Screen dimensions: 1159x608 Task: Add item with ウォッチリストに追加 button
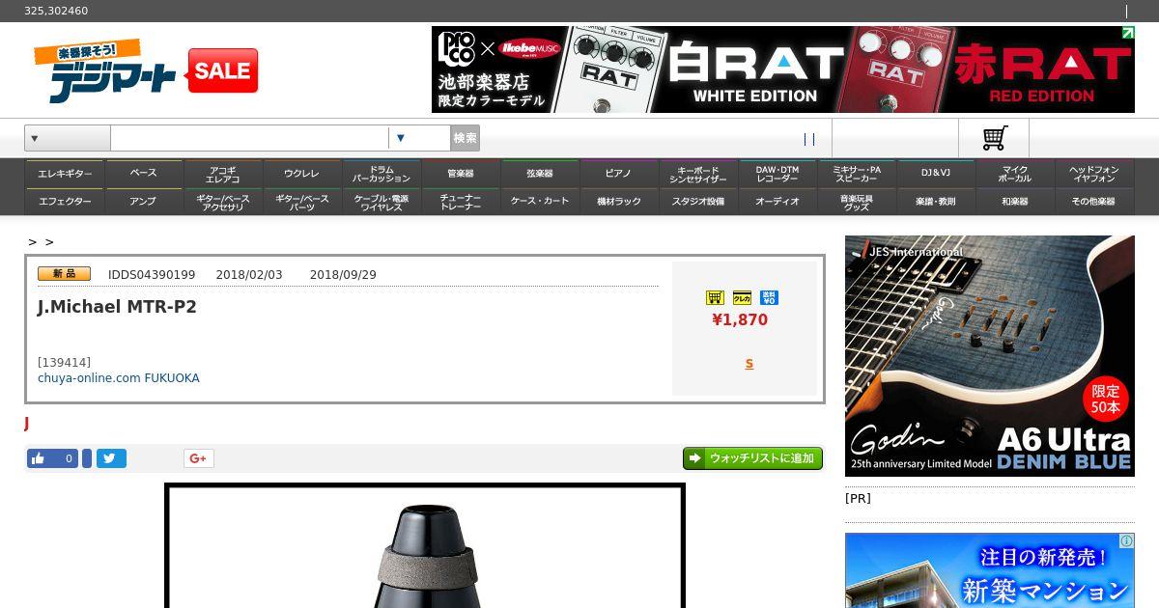pyautogui.click(x=752, y=458)
